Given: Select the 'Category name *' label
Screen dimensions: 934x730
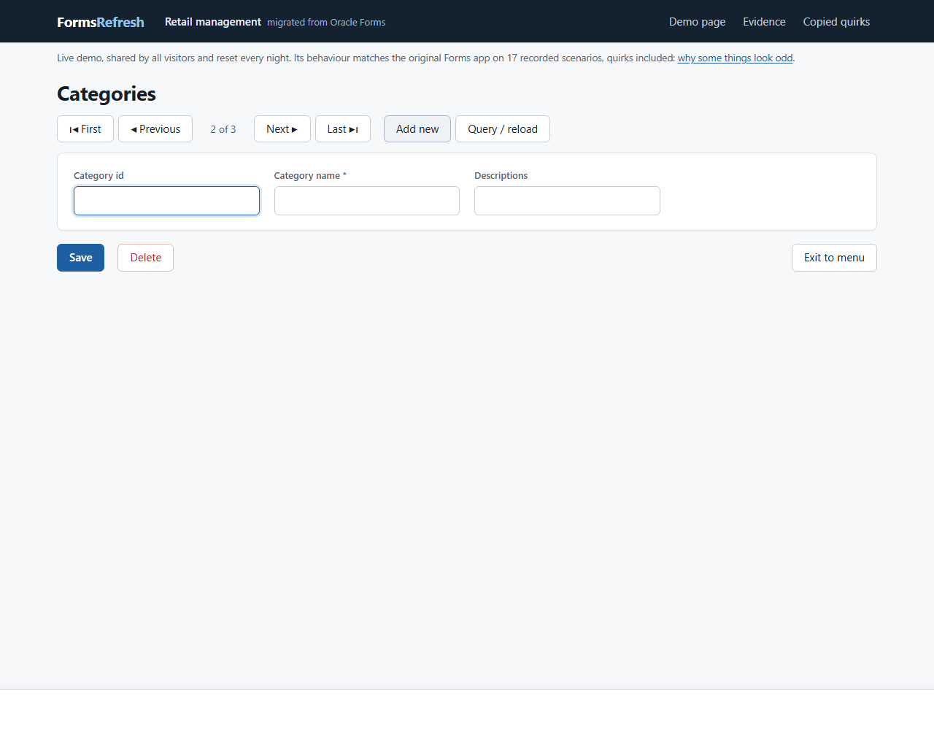Looking at the screenshot, I should click(x=310, y=176).
